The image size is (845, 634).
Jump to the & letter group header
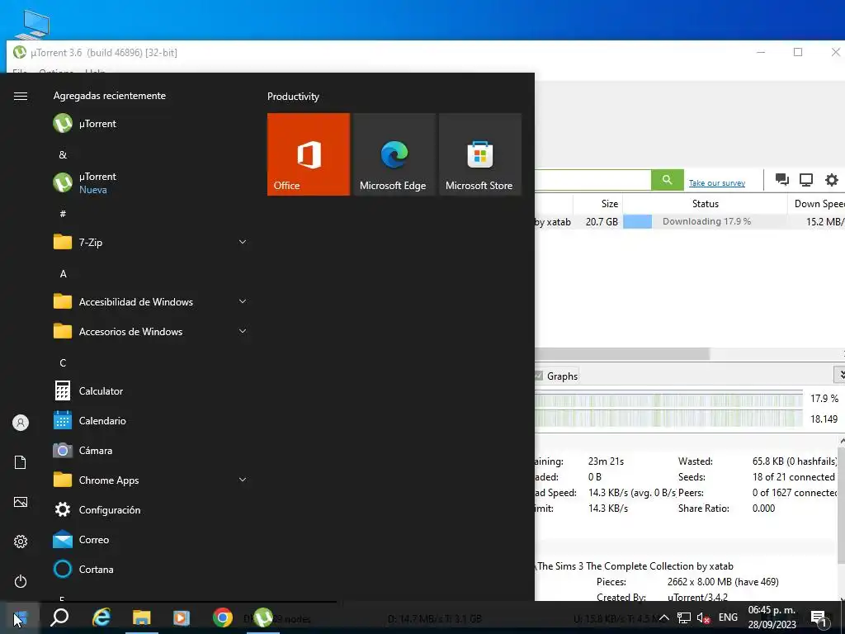(63, 154)
